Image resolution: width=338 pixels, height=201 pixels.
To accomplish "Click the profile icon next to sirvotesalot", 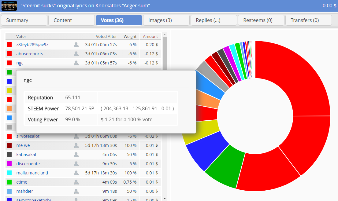I will pos(76,136).
